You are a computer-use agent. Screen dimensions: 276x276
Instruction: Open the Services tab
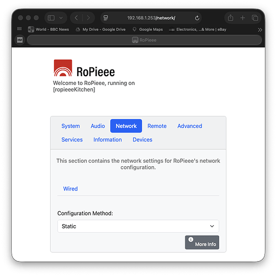[x=72, y=140]
